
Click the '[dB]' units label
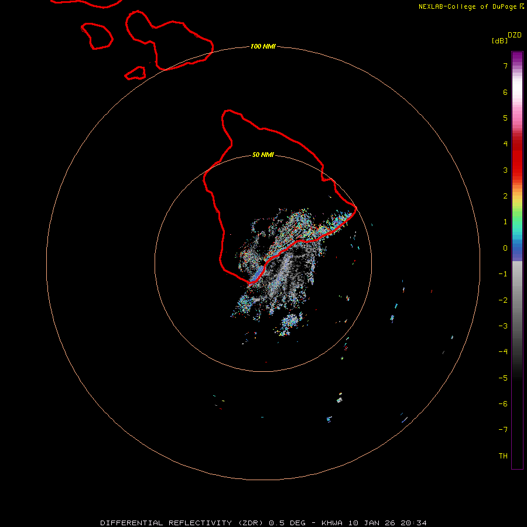[x=499, y=41]
